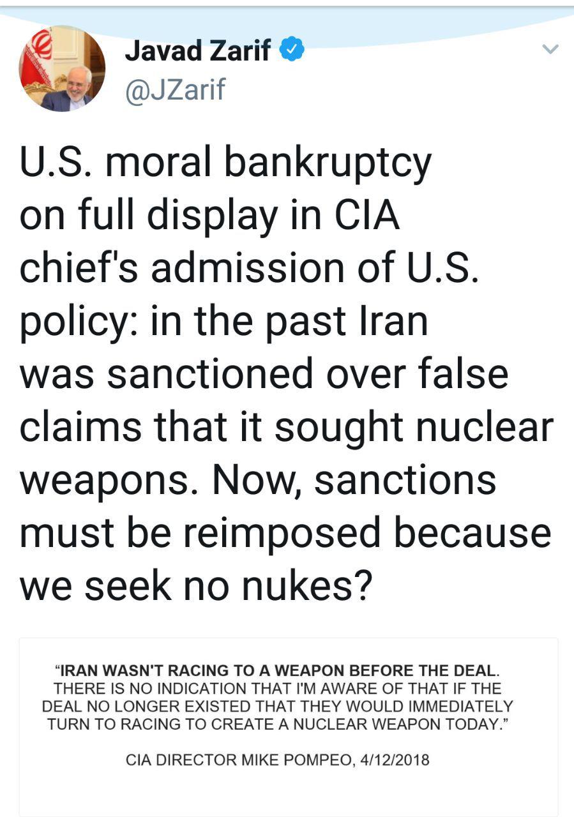Click 'must be reimposed because' line

tap(285, 532)
